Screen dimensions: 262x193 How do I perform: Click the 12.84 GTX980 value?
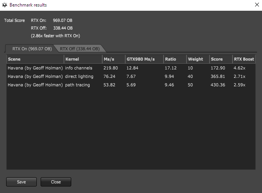coord(132,68)
